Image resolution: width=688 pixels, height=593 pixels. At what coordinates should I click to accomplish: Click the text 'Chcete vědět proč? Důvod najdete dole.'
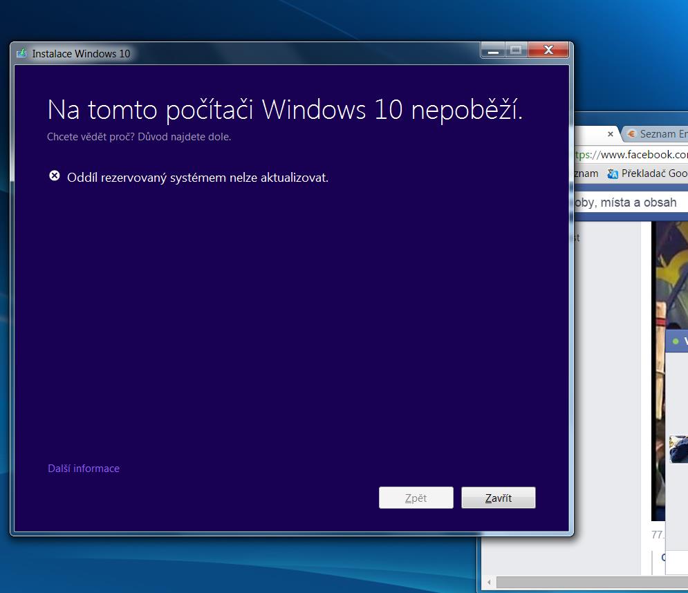click(x=139, y=137)
